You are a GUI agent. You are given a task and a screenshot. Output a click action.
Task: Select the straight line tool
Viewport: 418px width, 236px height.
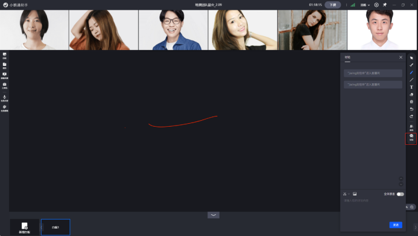[411, 80]
